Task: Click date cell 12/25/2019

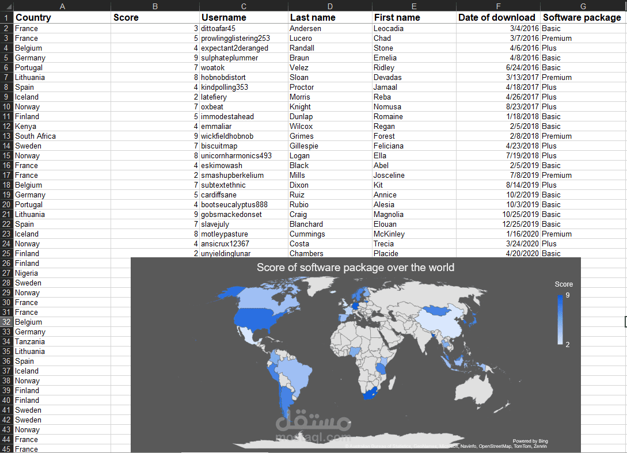Action: [x=498, y=224]
